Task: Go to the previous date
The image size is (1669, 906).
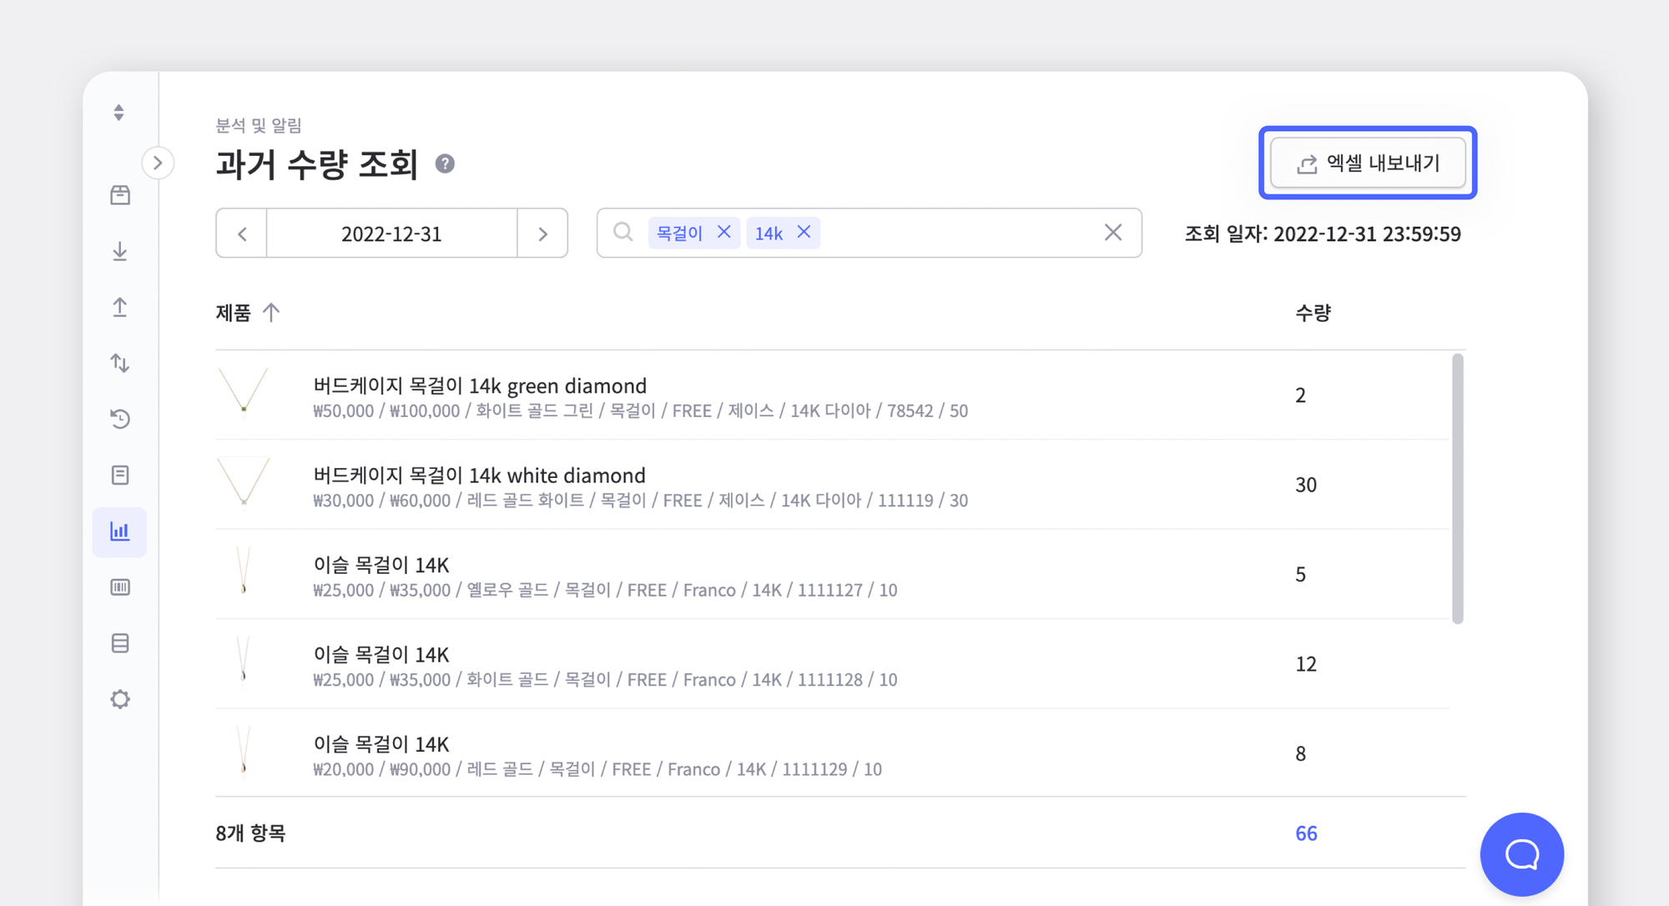Action: click(x=242, y=234)
